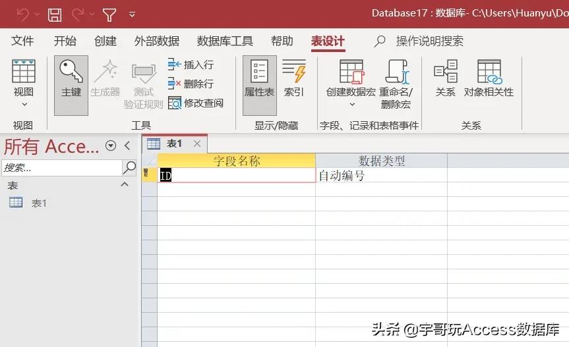569x347 pixels.
Task: Switch to the 开始 ribbon tab
Action: click(x=65, y=41)
